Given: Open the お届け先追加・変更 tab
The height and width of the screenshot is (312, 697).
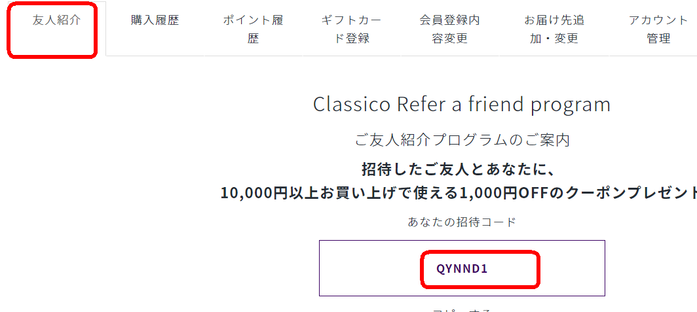Looking at the screenshot, I should coord(554,29).
